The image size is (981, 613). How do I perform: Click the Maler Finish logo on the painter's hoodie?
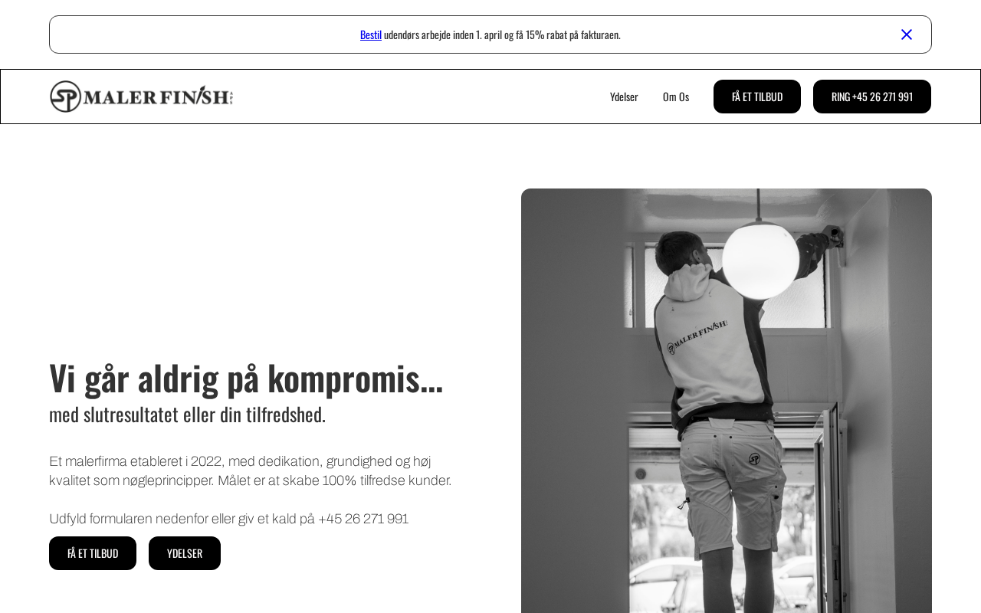click(697, 337)
